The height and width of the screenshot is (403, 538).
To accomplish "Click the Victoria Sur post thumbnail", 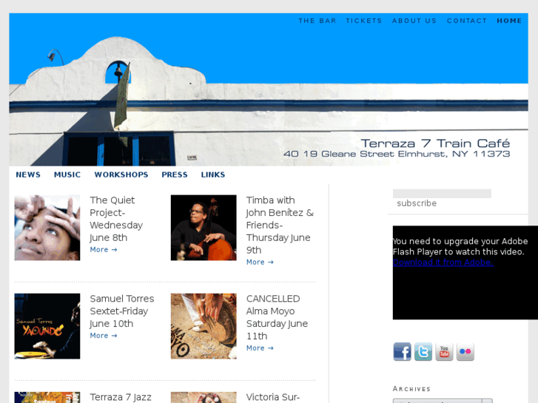I will (204, 398).
